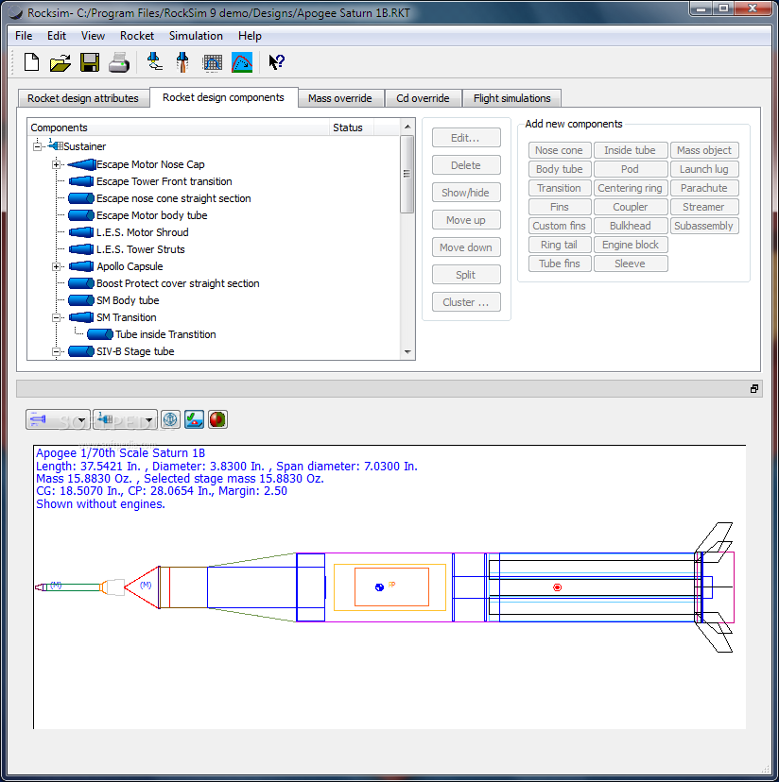Image resolution: width=779 pixels, height=782 pixels.
Task: Open the File menu
Action: [24, 36]
